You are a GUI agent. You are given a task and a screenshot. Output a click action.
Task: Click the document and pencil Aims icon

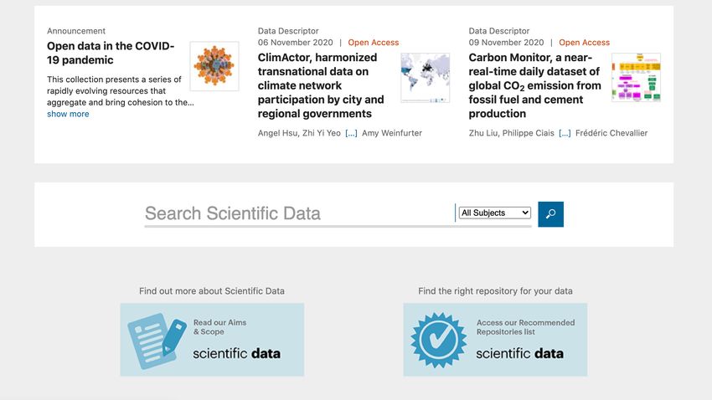pos(157,341)
